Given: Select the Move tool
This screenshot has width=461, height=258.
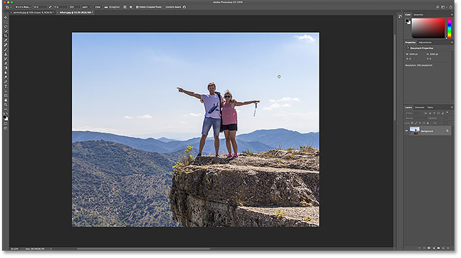Looking at the screenshot, I should coord(6,17).
